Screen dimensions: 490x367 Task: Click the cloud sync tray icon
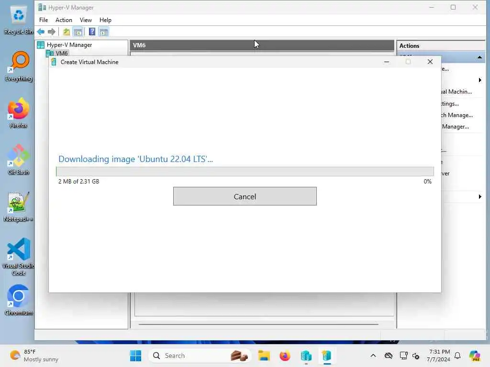click(389, 356)
